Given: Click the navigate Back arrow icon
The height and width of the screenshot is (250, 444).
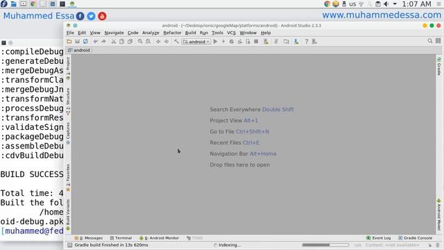Looking at the screenshot, I should click(x=158, y=42).
